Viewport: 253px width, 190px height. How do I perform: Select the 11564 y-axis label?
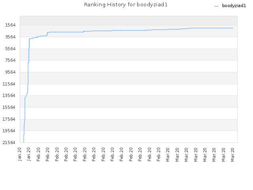pyautogui.click(x=9, y=84)
